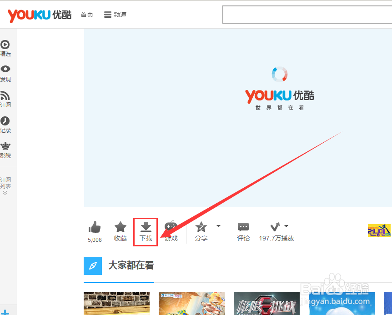392x315 pixels.
Task: Open the 影院 cinema crown icon
Action: (5, 145)
